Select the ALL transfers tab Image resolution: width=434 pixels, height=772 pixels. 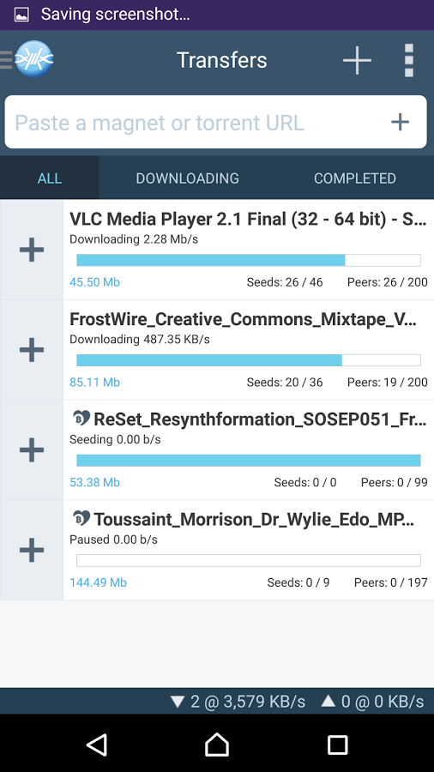coord(50,178)
